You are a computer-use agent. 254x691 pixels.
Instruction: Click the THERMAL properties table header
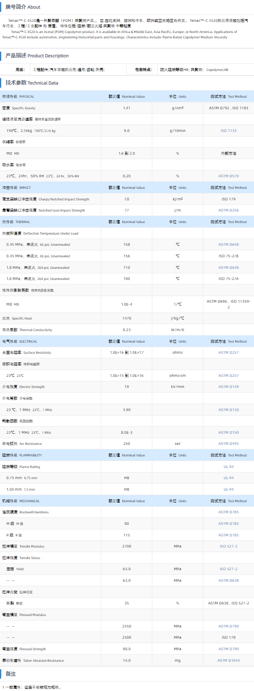point(16,222)
